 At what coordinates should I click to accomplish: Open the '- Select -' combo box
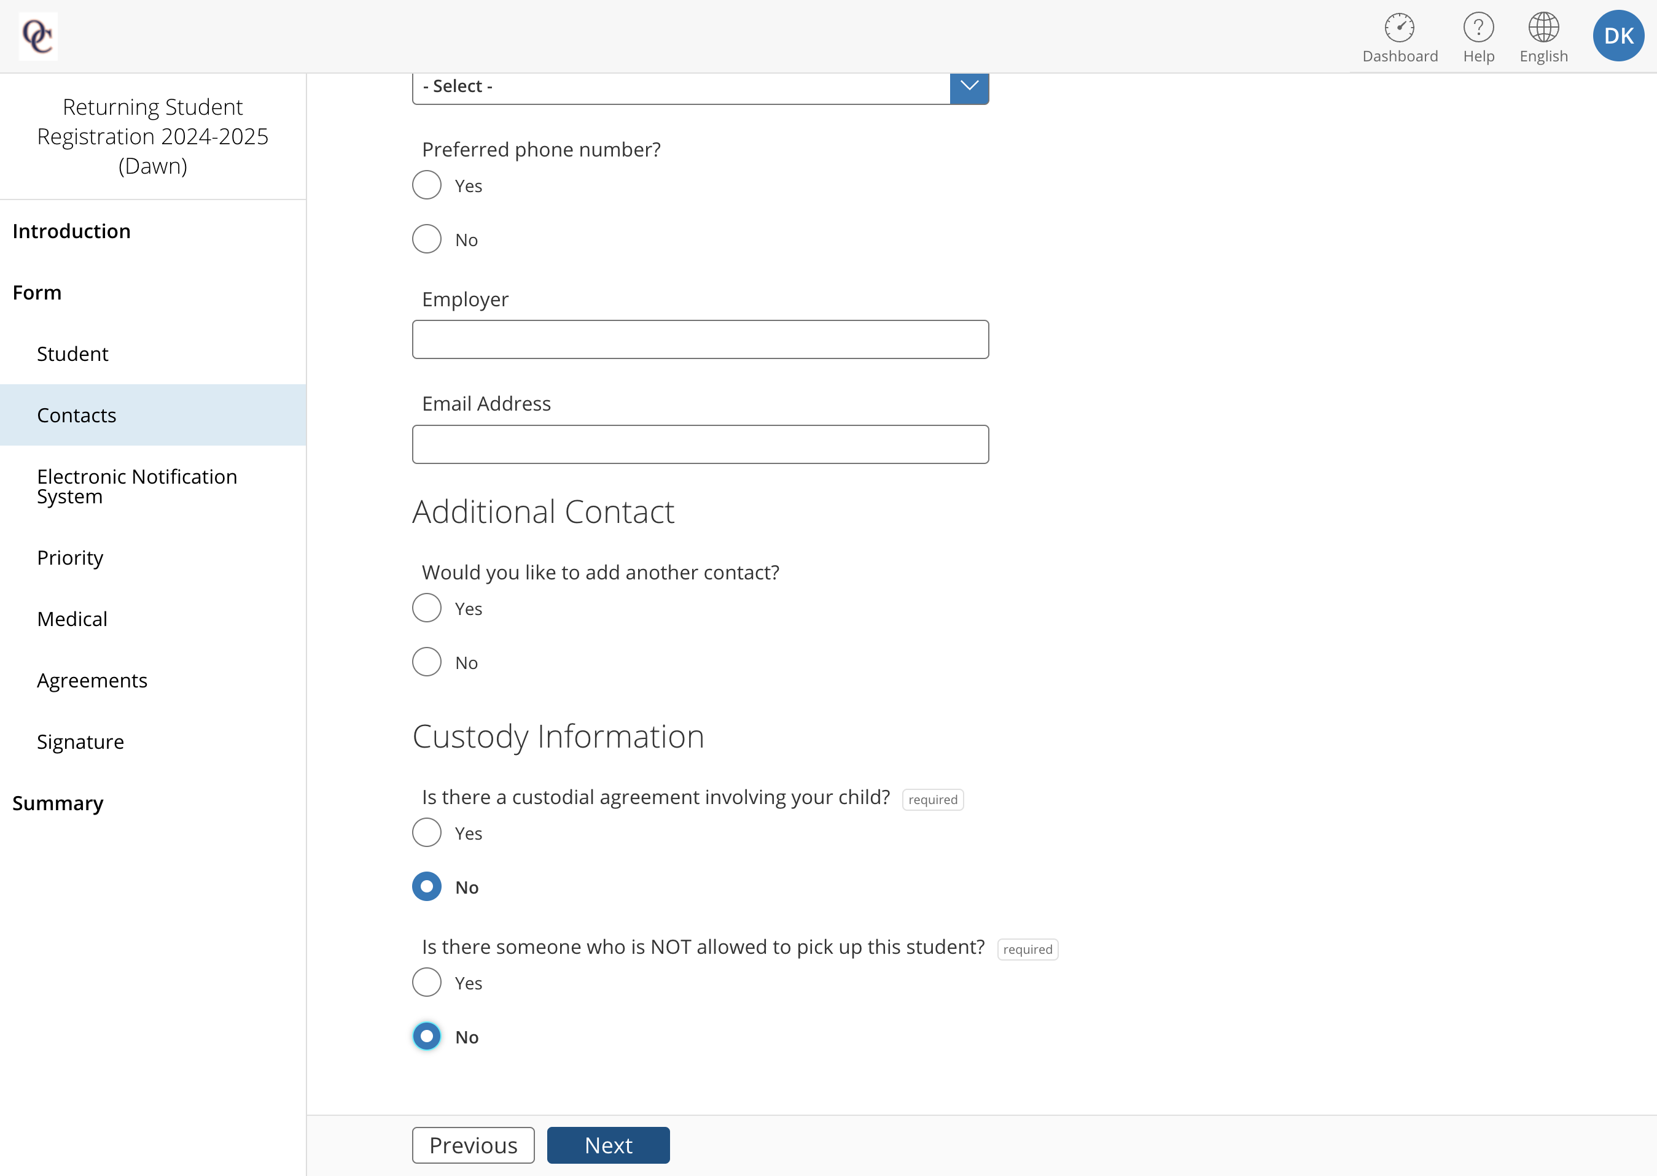click(700, 87)
